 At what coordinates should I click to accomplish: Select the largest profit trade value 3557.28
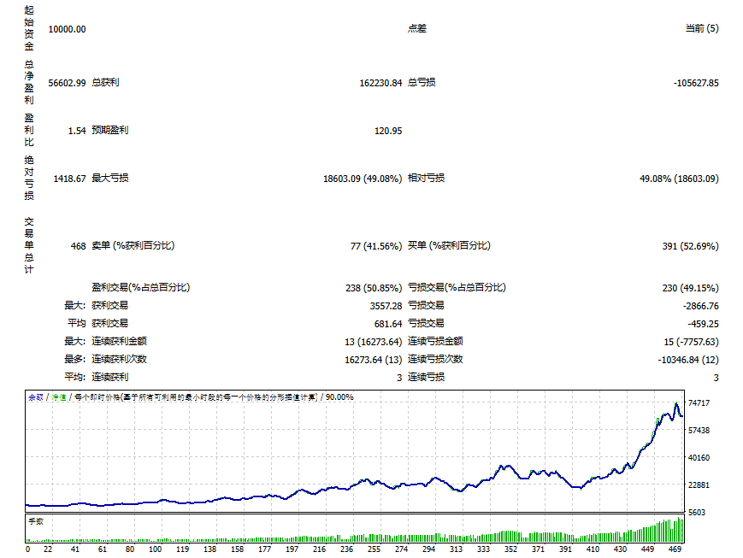coord(386,307)
